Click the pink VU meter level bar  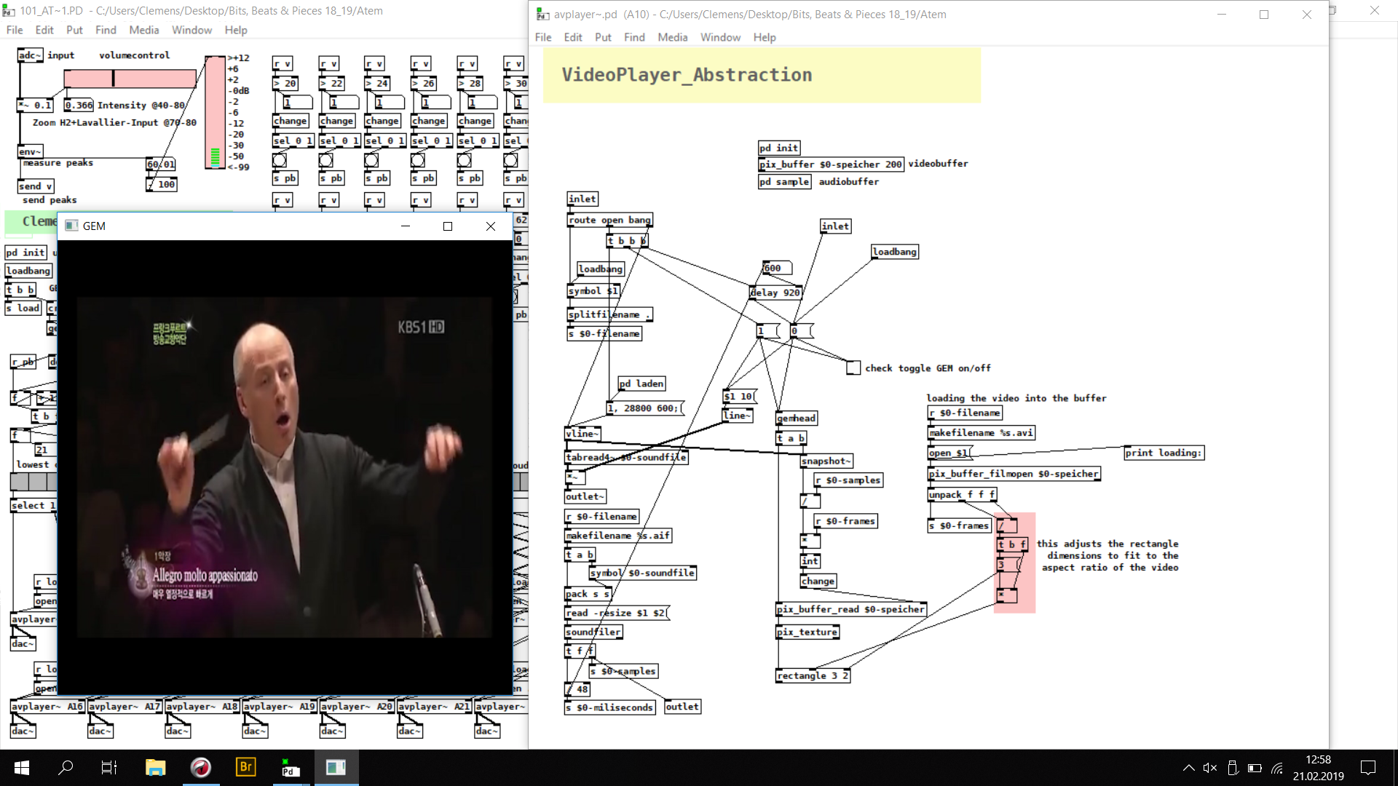[215, 113]
